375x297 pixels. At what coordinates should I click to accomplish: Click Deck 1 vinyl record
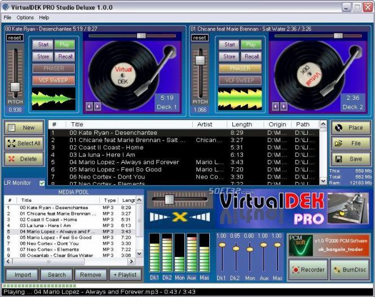[x=123, y=76]
